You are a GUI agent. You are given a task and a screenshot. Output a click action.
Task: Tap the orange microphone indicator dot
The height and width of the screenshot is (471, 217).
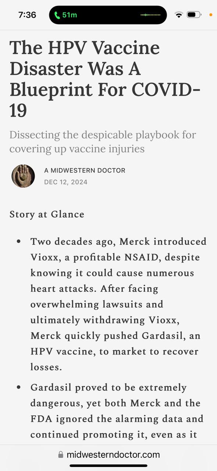(211, 15)
